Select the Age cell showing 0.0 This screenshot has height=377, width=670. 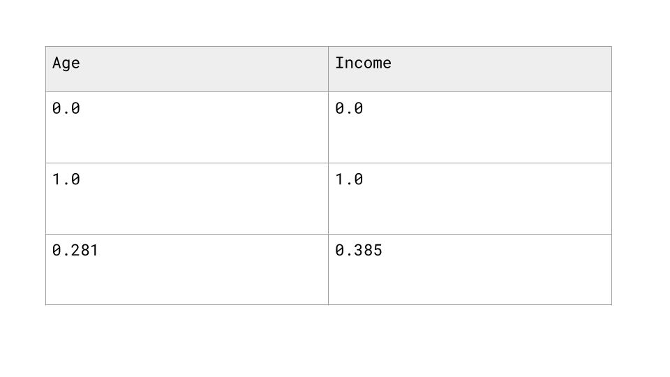pyautogui.click(x=187, y=127)
